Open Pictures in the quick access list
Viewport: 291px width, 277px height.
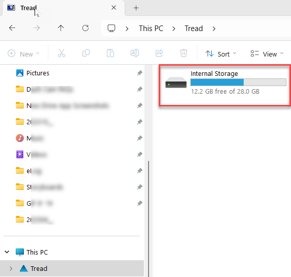[x=38, y=73]
